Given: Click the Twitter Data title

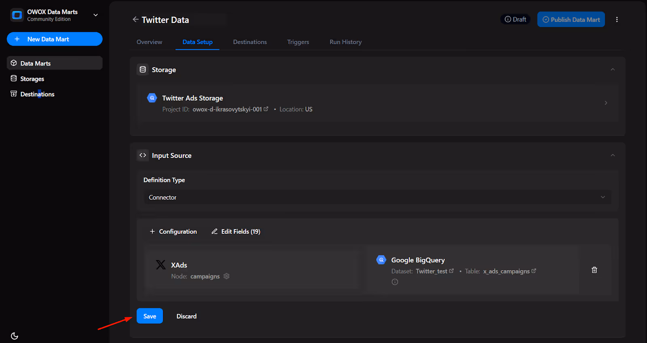Looking at the screenshot, I should coord(165,20).
